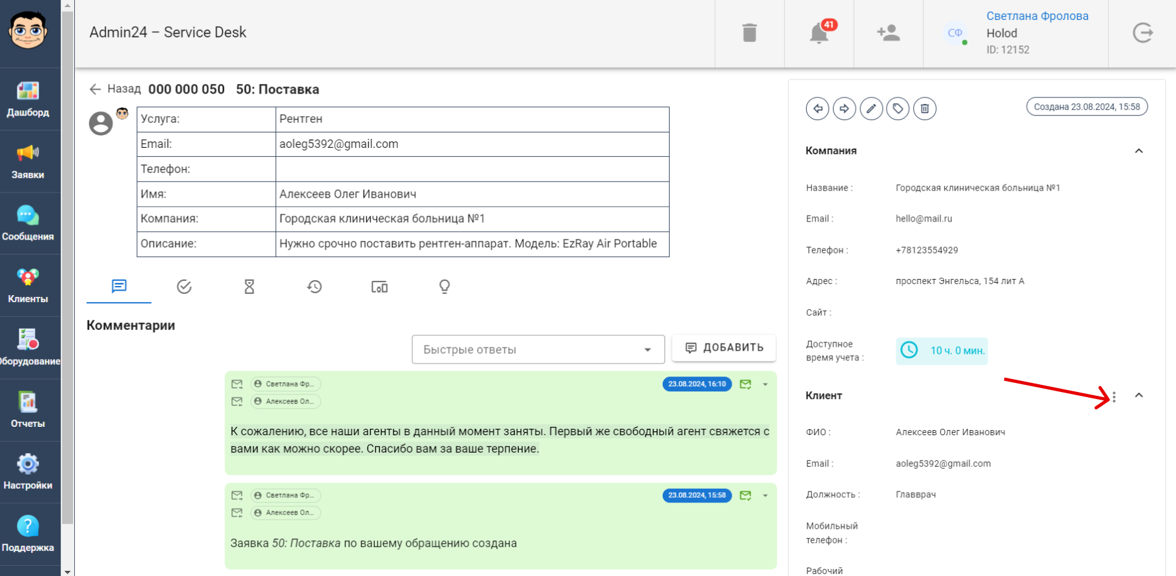Click the logout icon
The height and width of the screenshot is (576, 1176).
(x=1142, y=33)
